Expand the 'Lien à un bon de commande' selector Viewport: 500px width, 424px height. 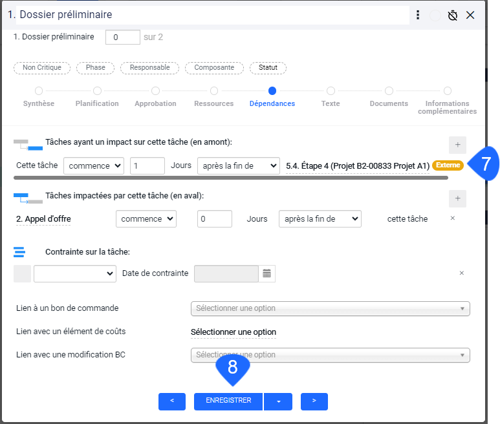coord(330,308)
